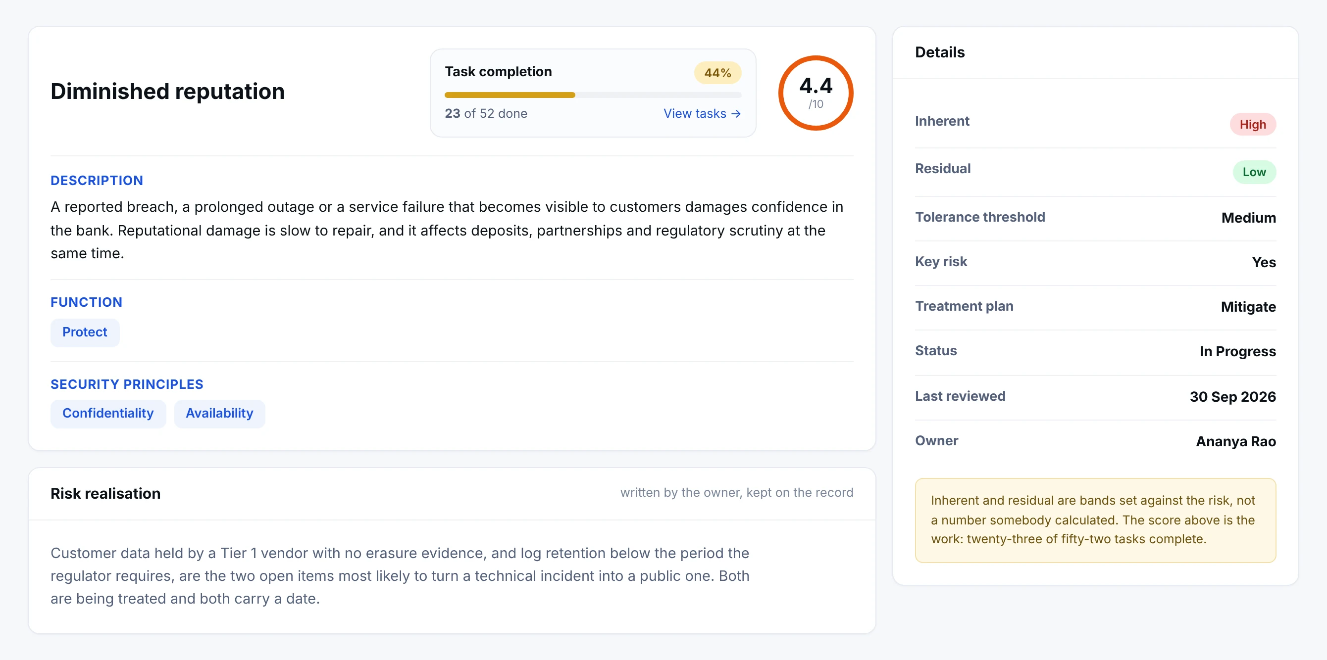1327x660 pixels.
Task: Click the Last reviewed label
Action: pyautogui.click(x=960, y=396)
